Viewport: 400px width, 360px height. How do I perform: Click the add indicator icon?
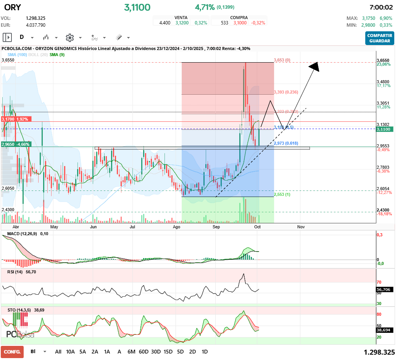(x=94, y=37)
